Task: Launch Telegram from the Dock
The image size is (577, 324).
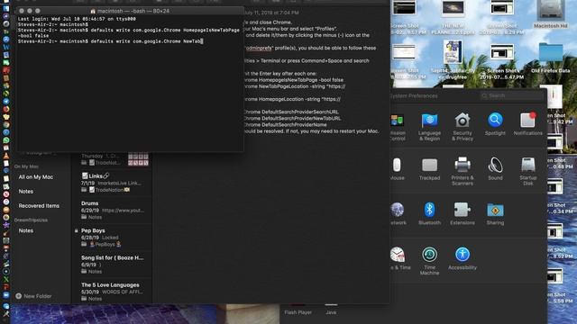Action: [6, 101]
